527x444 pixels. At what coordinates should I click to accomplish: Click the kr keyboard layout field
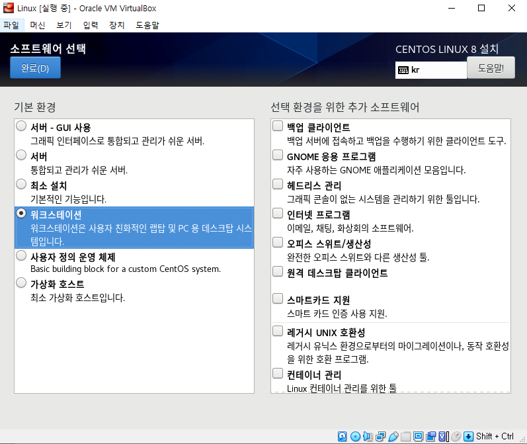click(x=431, y=70)
